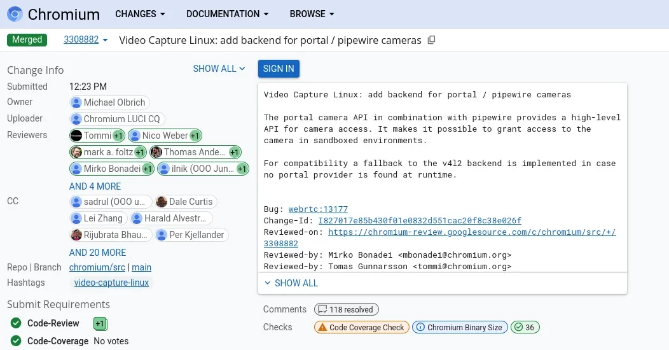Click the 36 successful checks chip
This screenshot has height=350, width=669.
(525, 327)
